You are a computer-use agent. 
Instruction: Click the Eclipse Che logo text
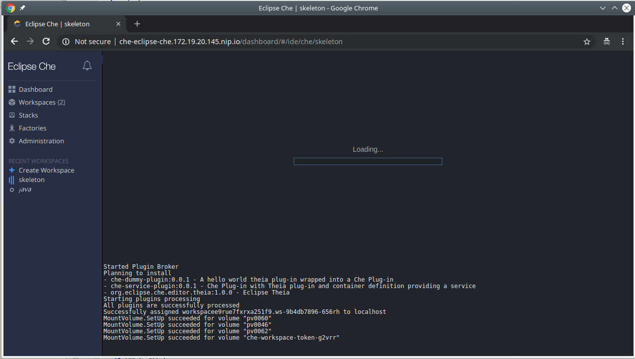pos(32,66)
